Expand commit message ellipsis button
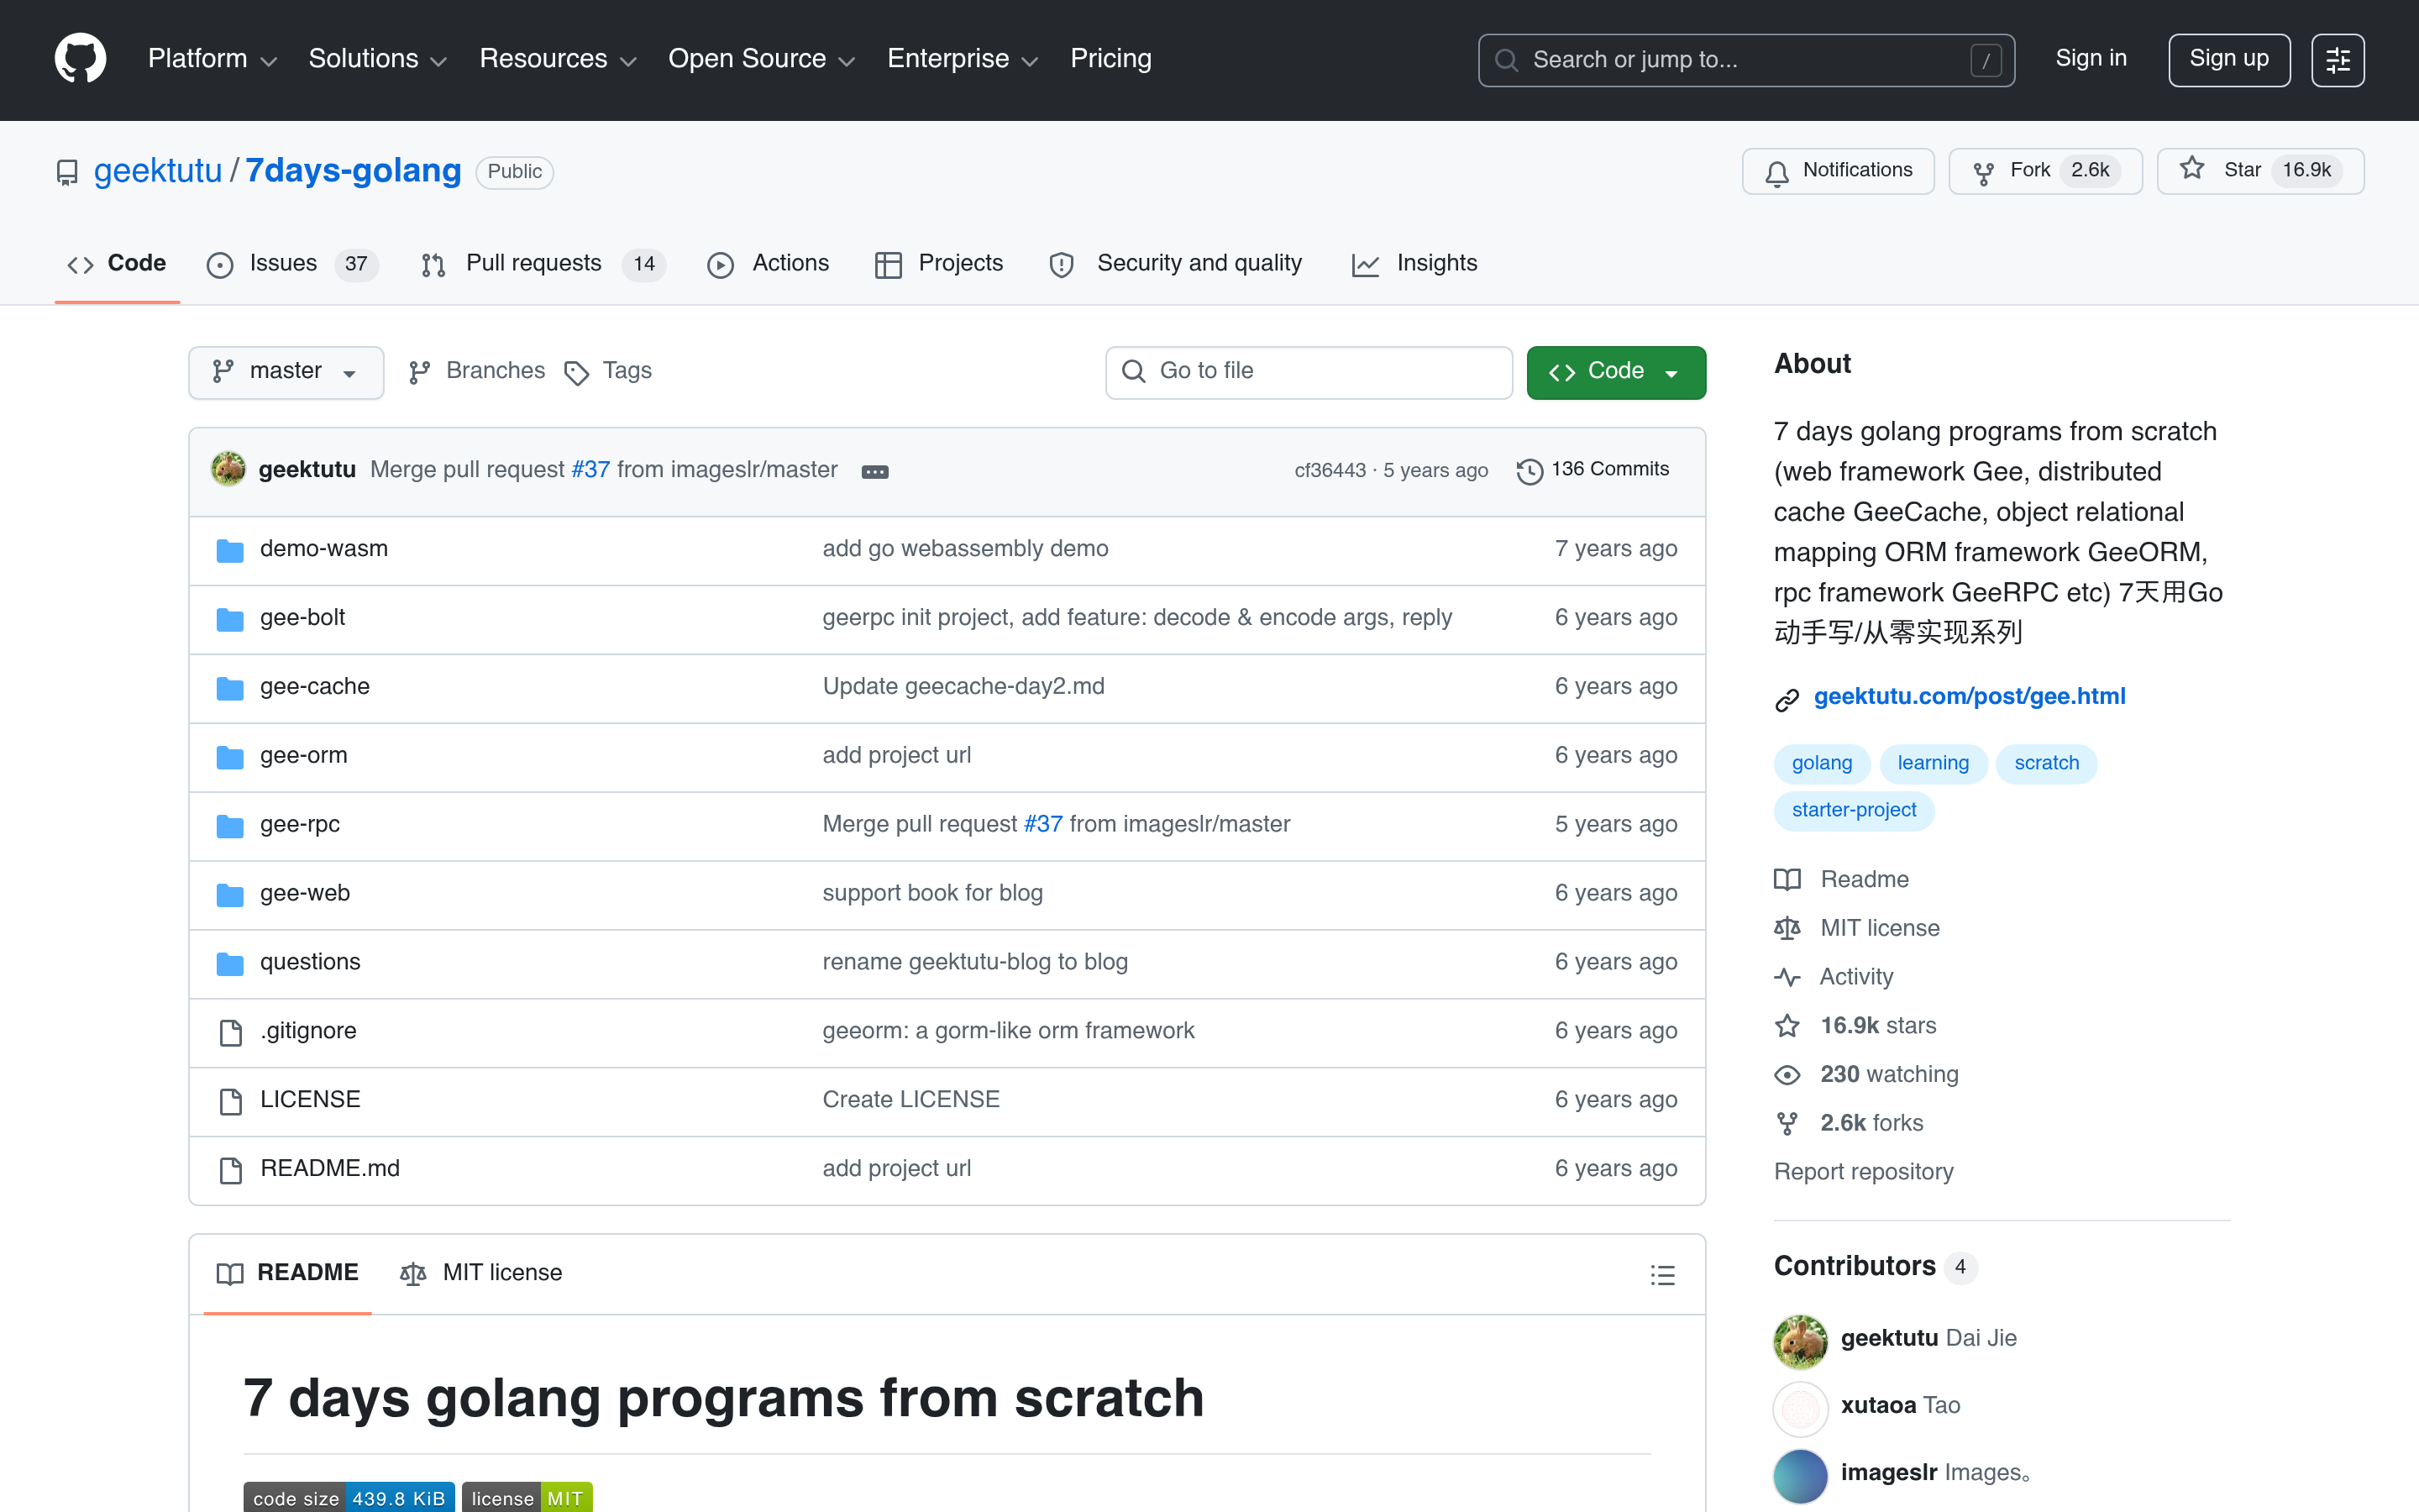Viewport: 2419px width, 1512px height. [874, 472]
